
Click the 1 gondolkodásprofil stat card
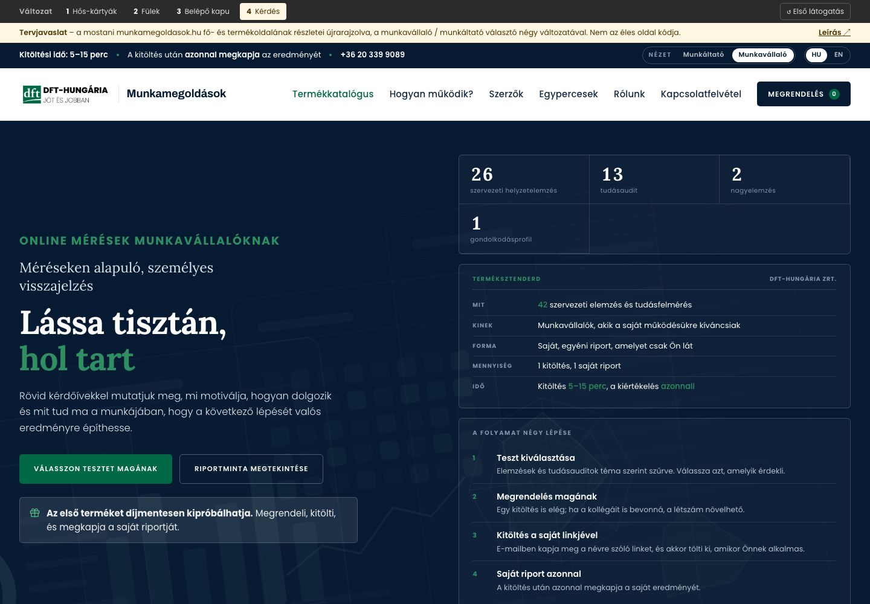point(524,229)
